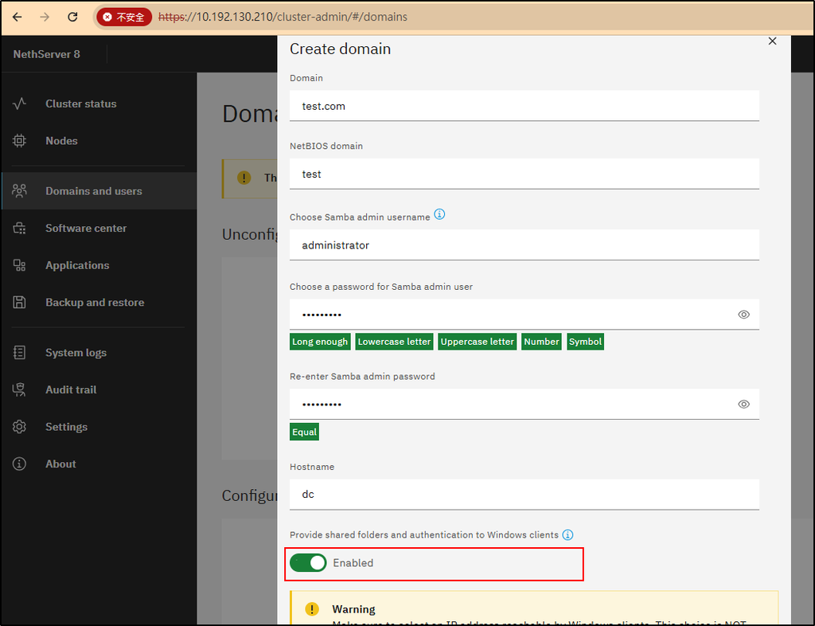
Task: Open Settings page
Action: [x=99, y=427]
